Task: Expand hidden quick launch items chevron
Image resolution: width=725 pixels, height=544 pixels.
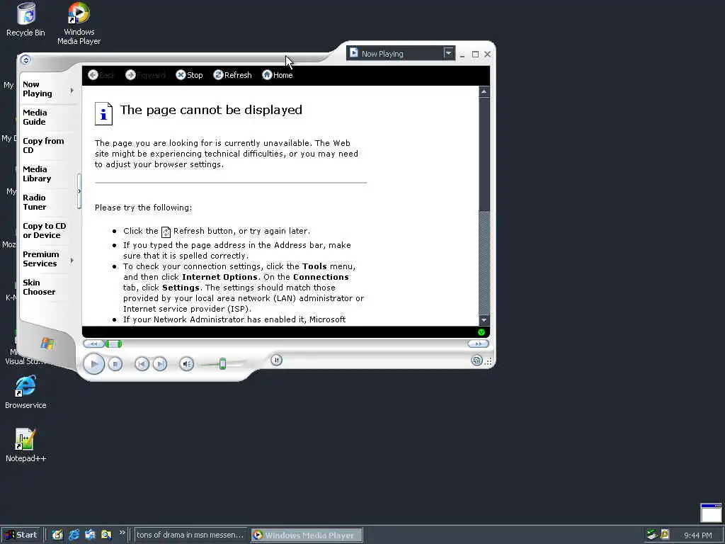Action: [x=122, y=533]
